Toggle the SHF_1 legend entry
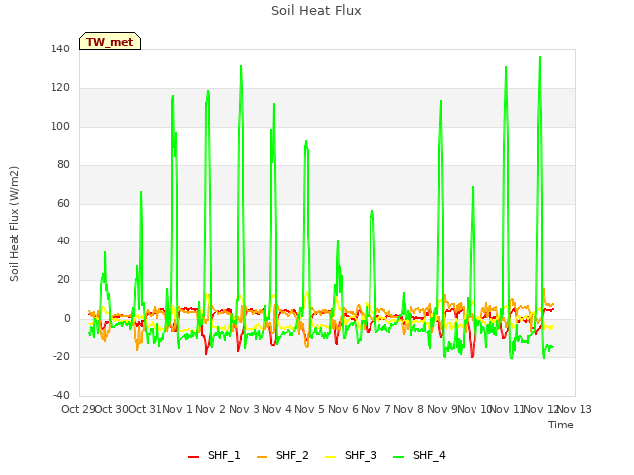634x475 pixels. click(x=214, y=456)
